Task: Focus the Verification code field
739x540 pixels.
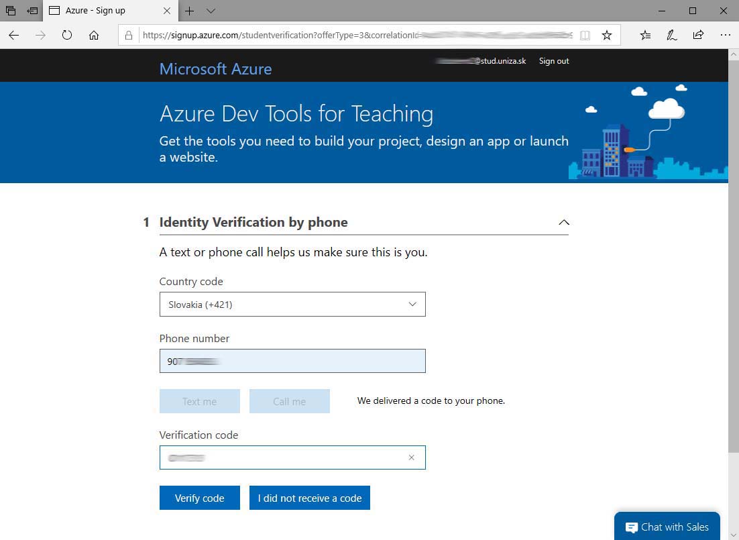Action: [x=292, y=457]
